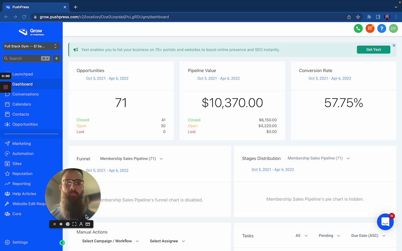Click the green lightning quick actions icon

click(57, 59)
